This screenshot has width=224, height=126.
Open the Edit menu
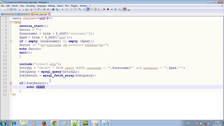(x=8, y=6)
